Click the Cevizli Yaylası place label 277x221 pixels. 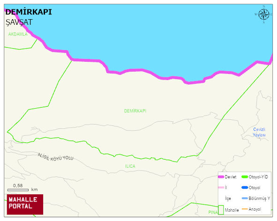pyautogui.click(x=259, y=132)
